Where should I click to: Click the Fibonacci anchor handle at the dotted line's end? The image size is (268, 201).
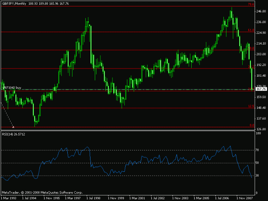pyautogui.click(x=13, y=127)
